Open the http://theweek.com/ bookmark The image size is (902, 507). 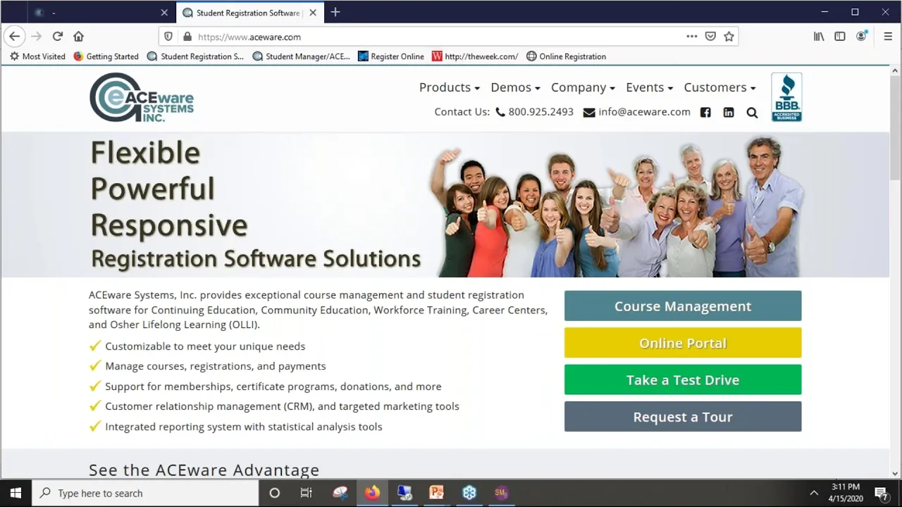[475, 56]
